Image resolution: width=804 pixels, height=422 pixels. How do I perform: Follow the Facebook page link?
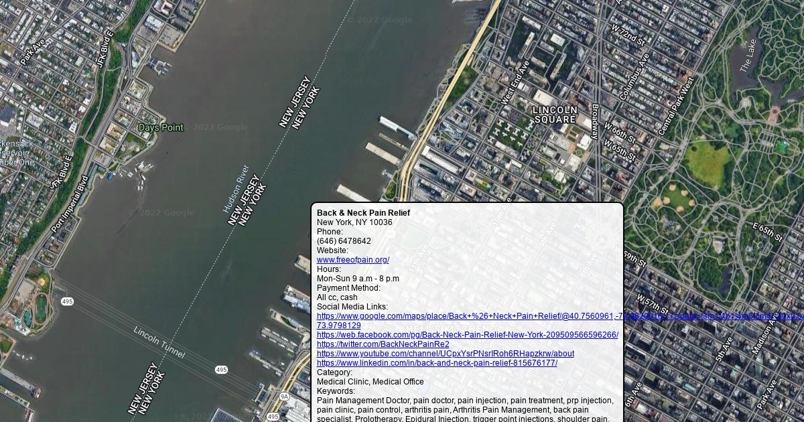coord(467,335)
